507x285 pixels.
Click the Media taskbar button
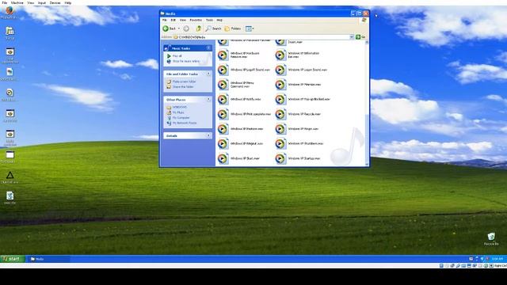[48, 259]
